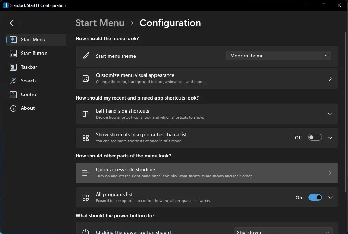The height and width of the screenshot is (234, 348).
Task: Click the lines icon beside Quick access side shortcuts
Action: click(85, 173)
